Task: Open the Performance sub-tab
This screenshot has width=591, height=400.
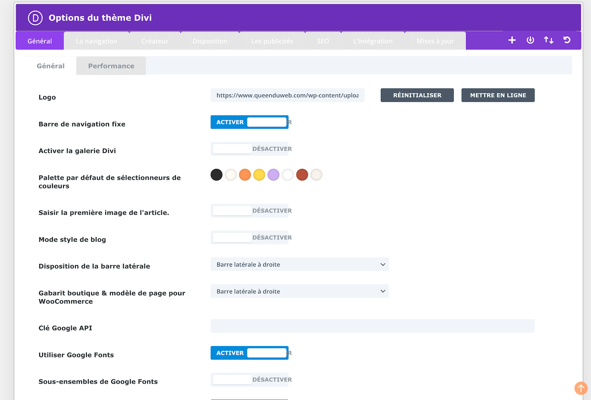Action: (x=111, y=66)
